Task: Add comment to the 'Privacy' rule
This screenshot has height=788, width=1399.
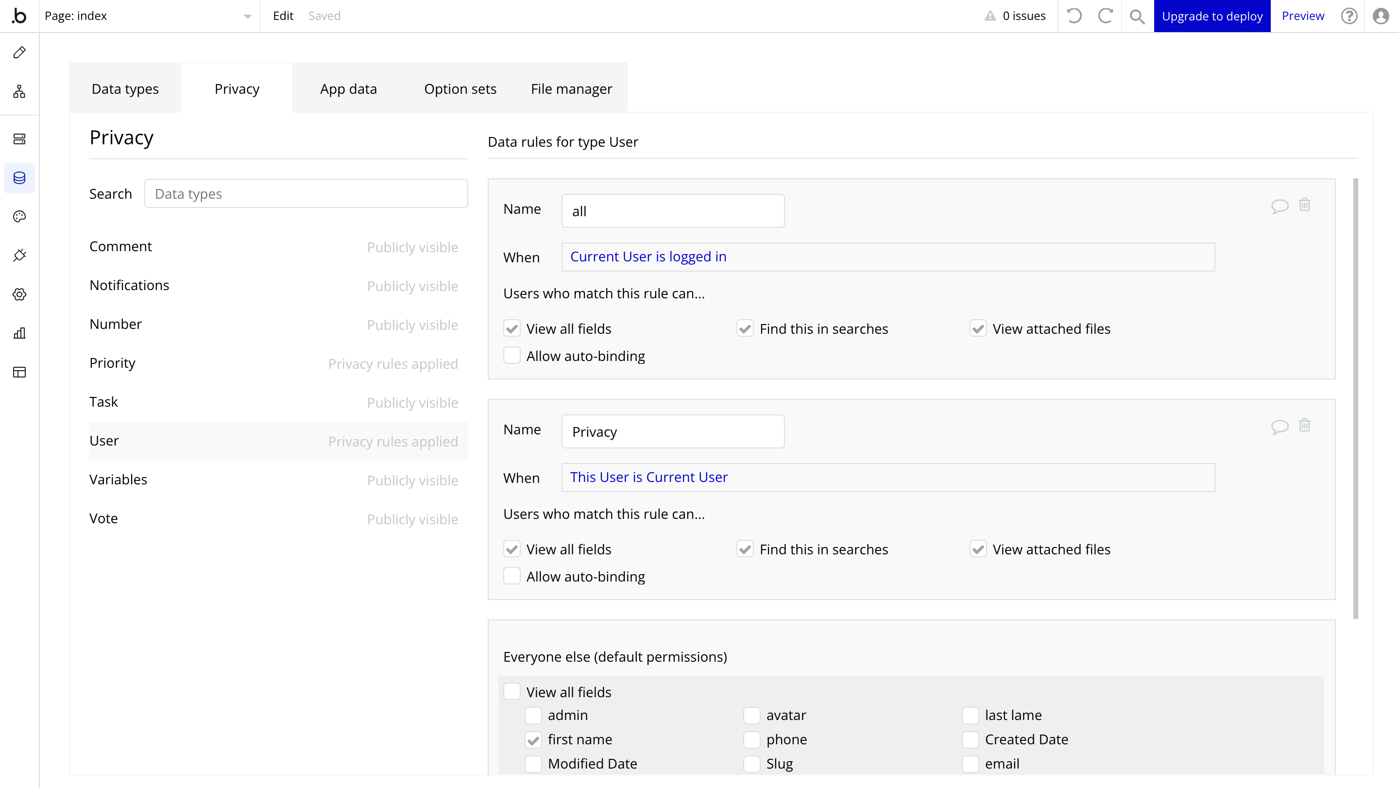Action: [x=1280, y=427]
